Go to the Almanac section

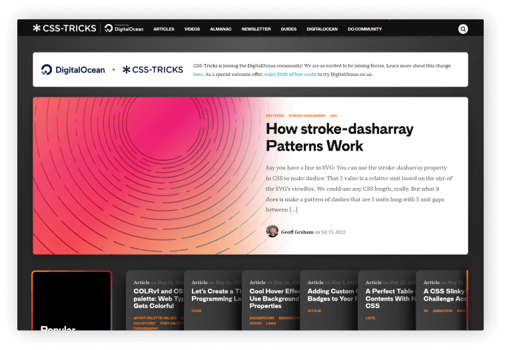[221, 29]
